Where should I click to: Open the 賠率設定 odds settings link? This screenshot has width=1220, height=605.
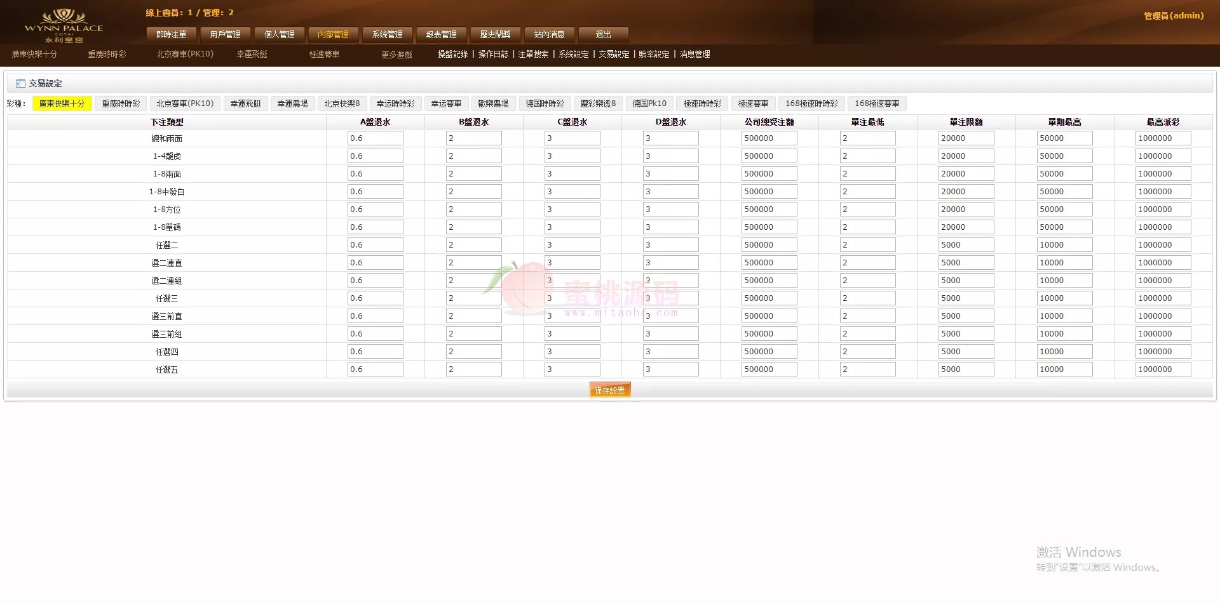click(654, 55)
